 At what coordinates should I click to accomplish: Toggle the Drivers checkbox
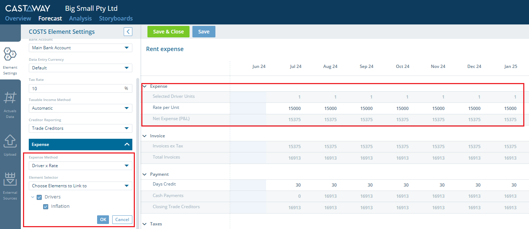tap(40, 197)
